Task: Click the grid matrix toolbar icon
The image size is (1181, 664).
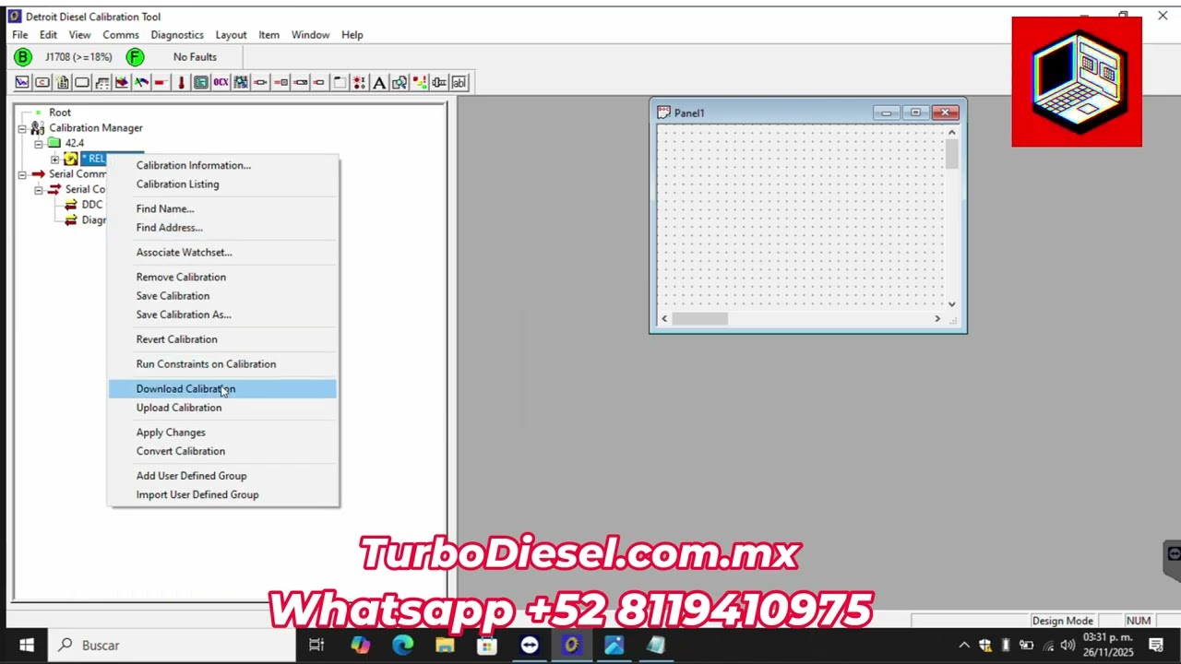Action: point(240,82)
